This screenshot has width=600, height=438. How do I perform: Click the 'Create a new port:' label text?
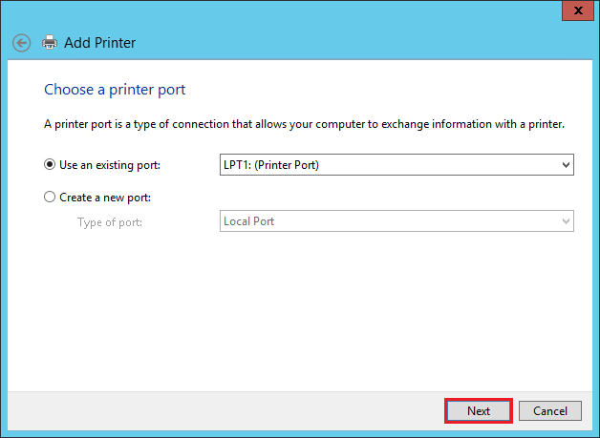[105, 198]
